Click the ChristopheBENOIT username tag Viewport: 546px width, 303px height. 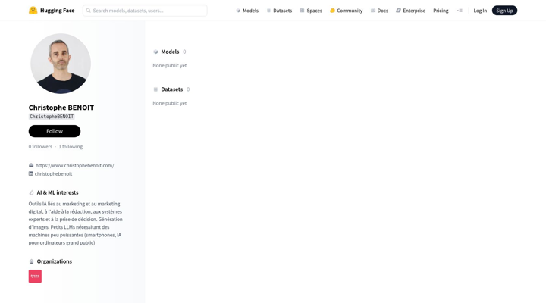(x=52, y=117)
